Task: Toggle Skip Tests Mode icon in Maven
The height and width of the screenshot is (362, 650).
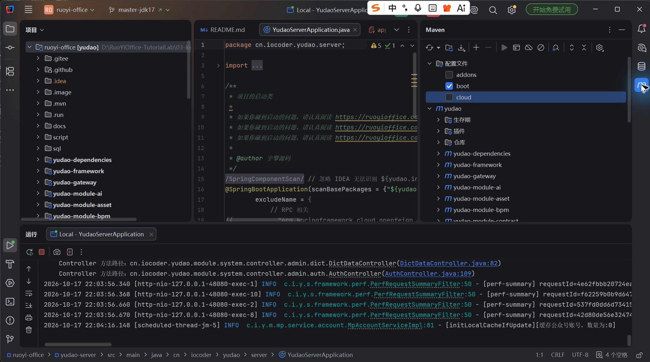Action: tap(541, 48)
